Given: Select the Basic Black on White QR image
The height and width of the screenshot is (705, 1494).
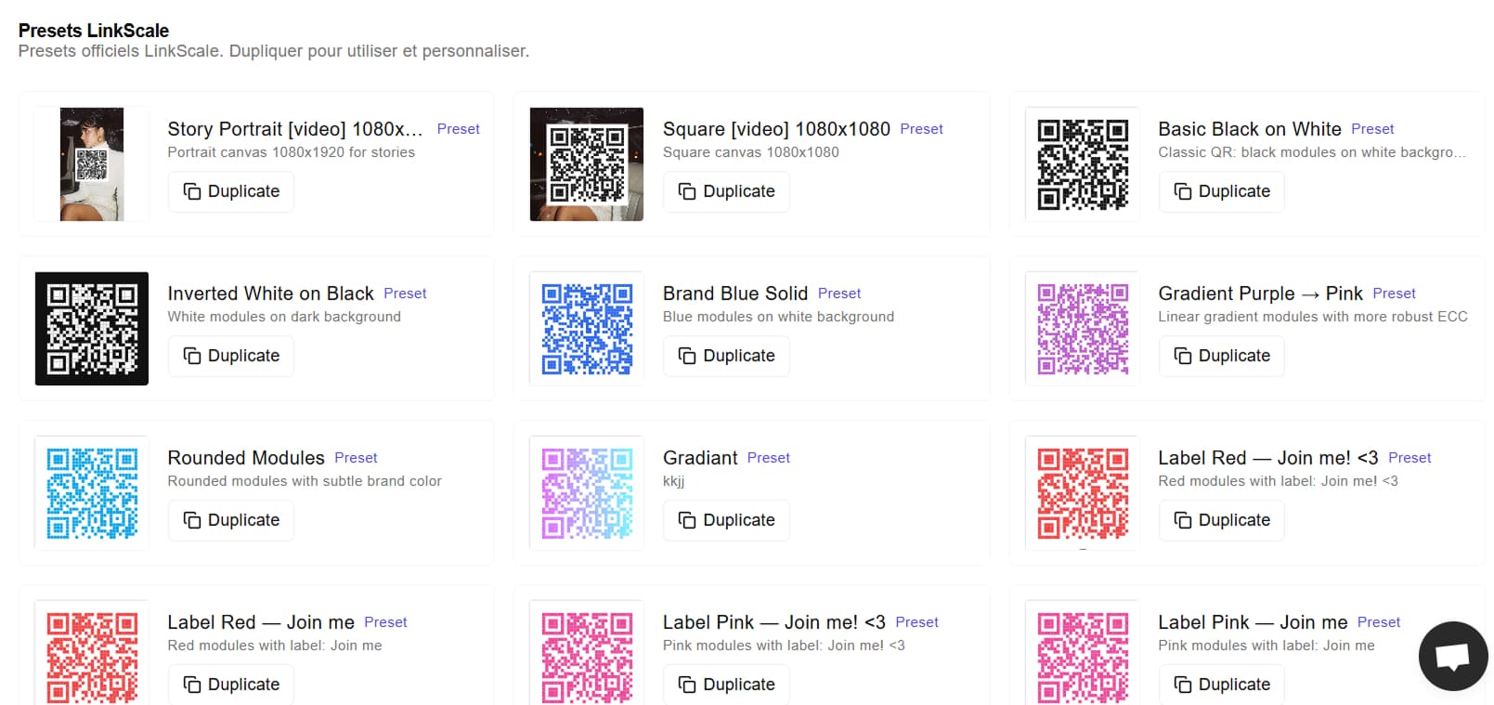Looking at the screenshot, I should point(1082,164).
